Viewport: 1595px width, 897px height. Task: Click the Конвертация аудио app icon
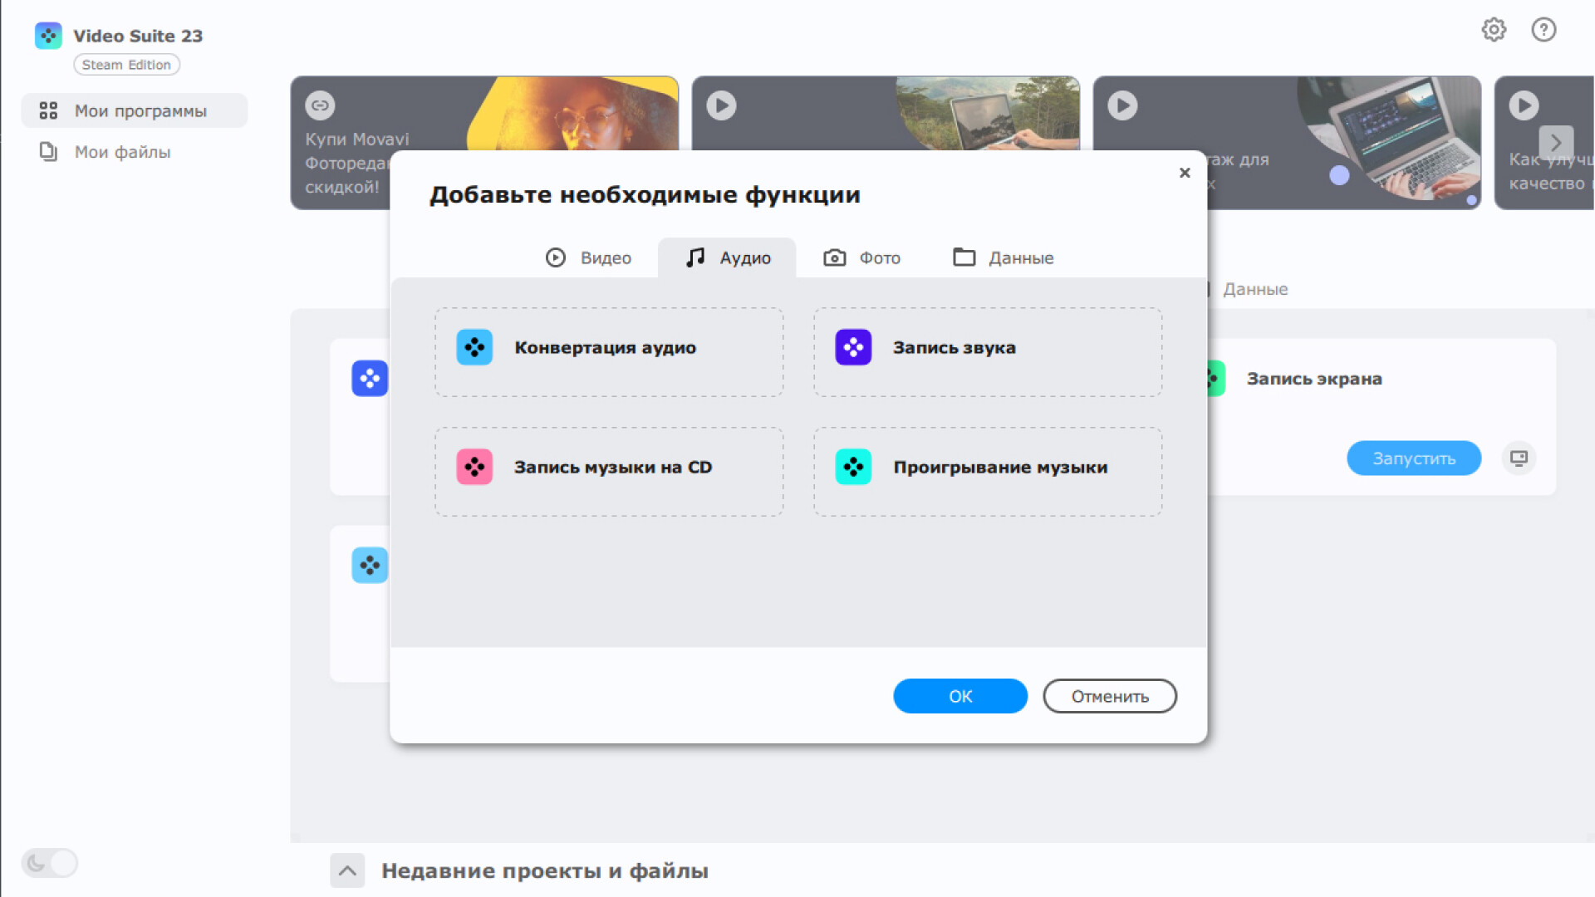coord(474,347)
